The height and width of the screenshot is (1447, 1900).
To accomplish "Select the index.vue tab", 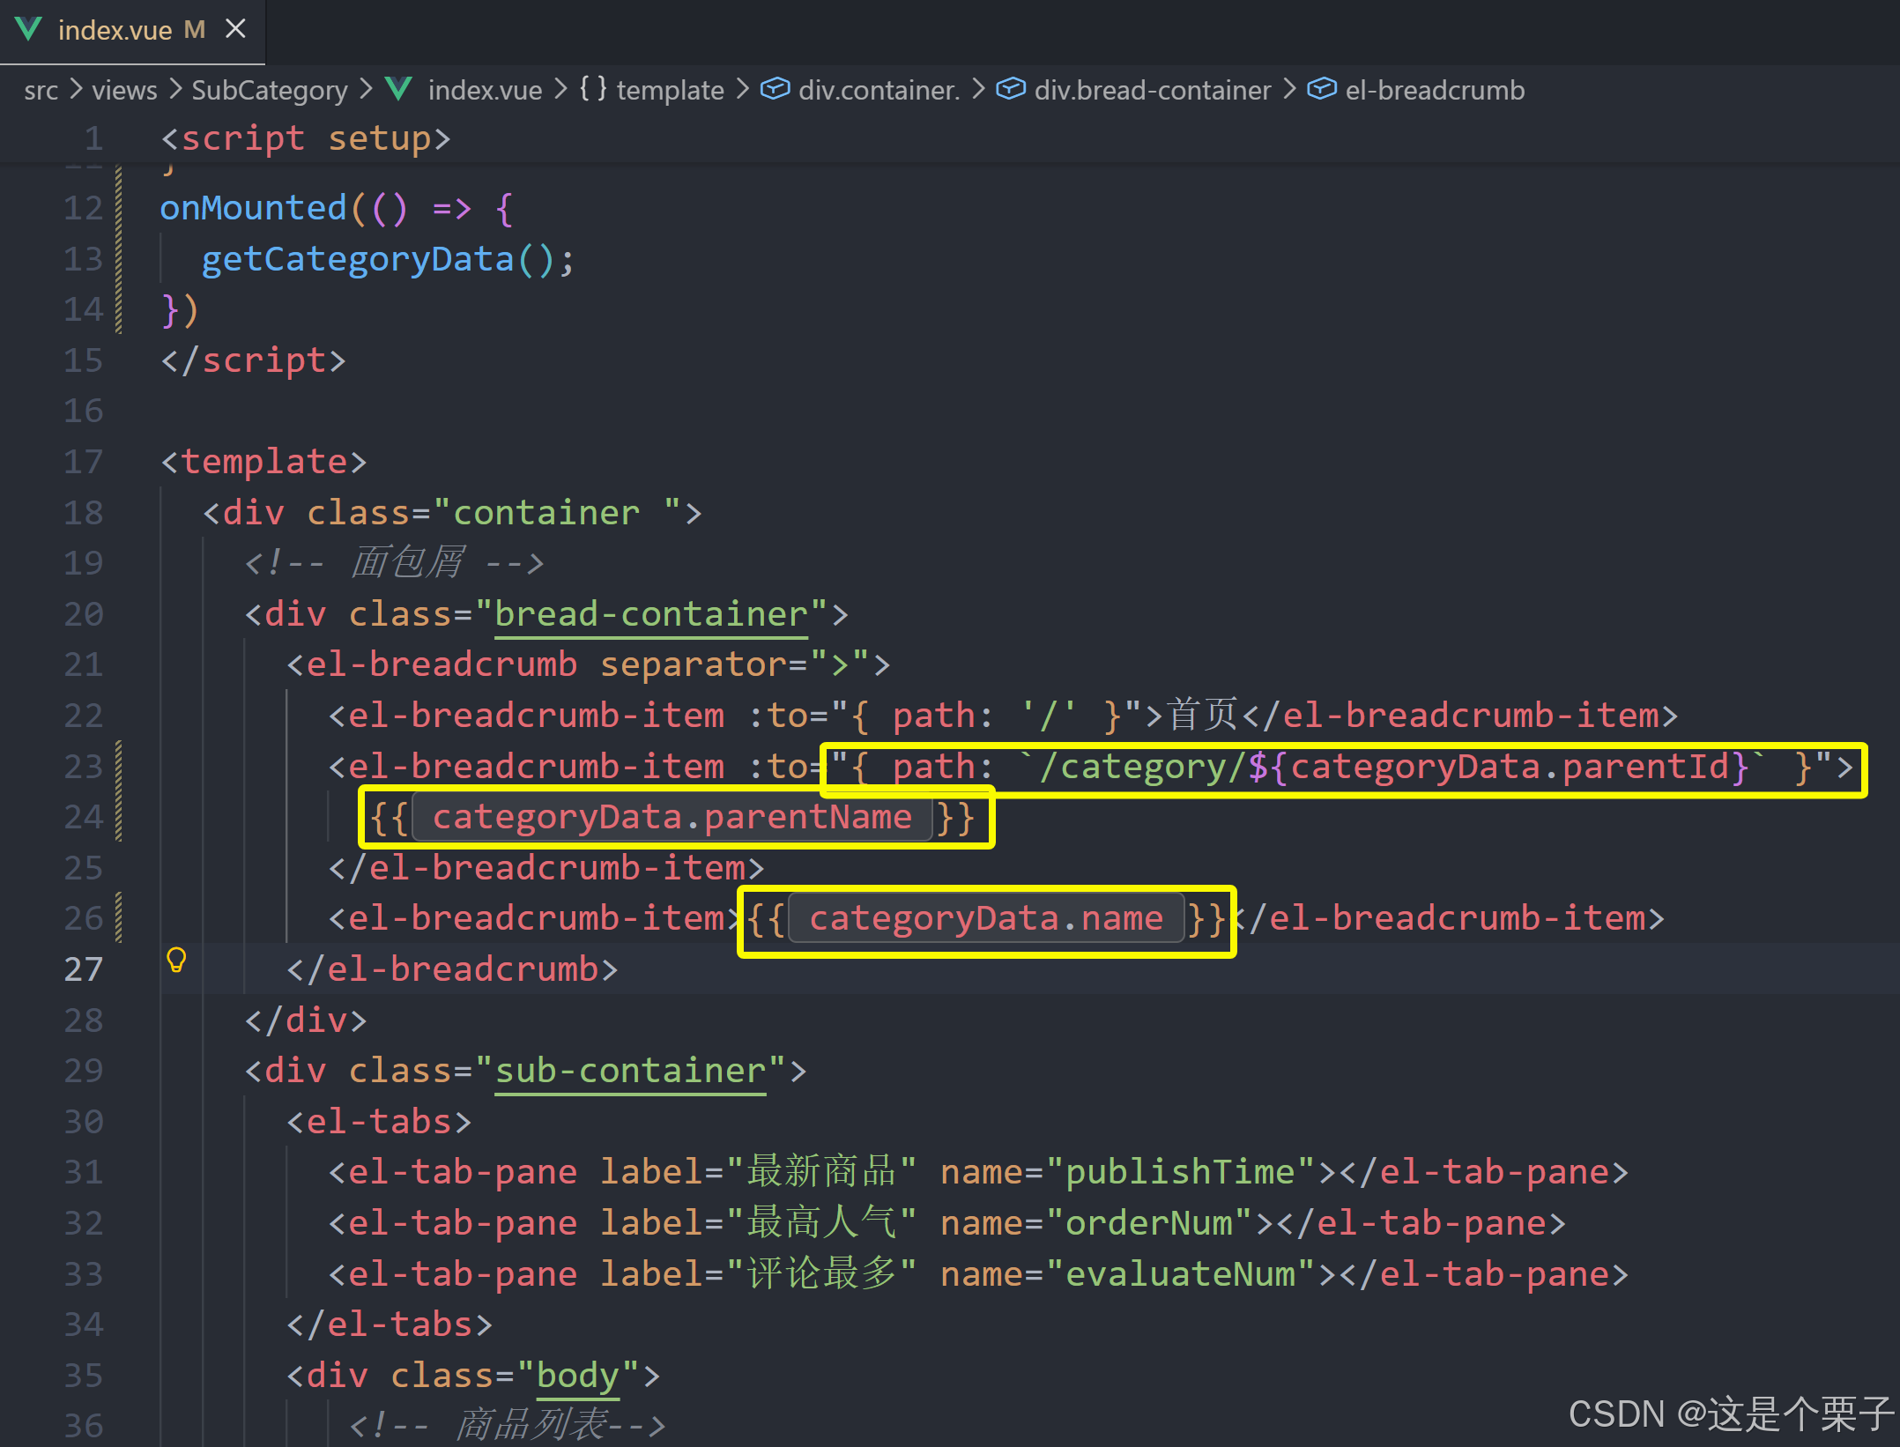I will [x=115, y=31].
